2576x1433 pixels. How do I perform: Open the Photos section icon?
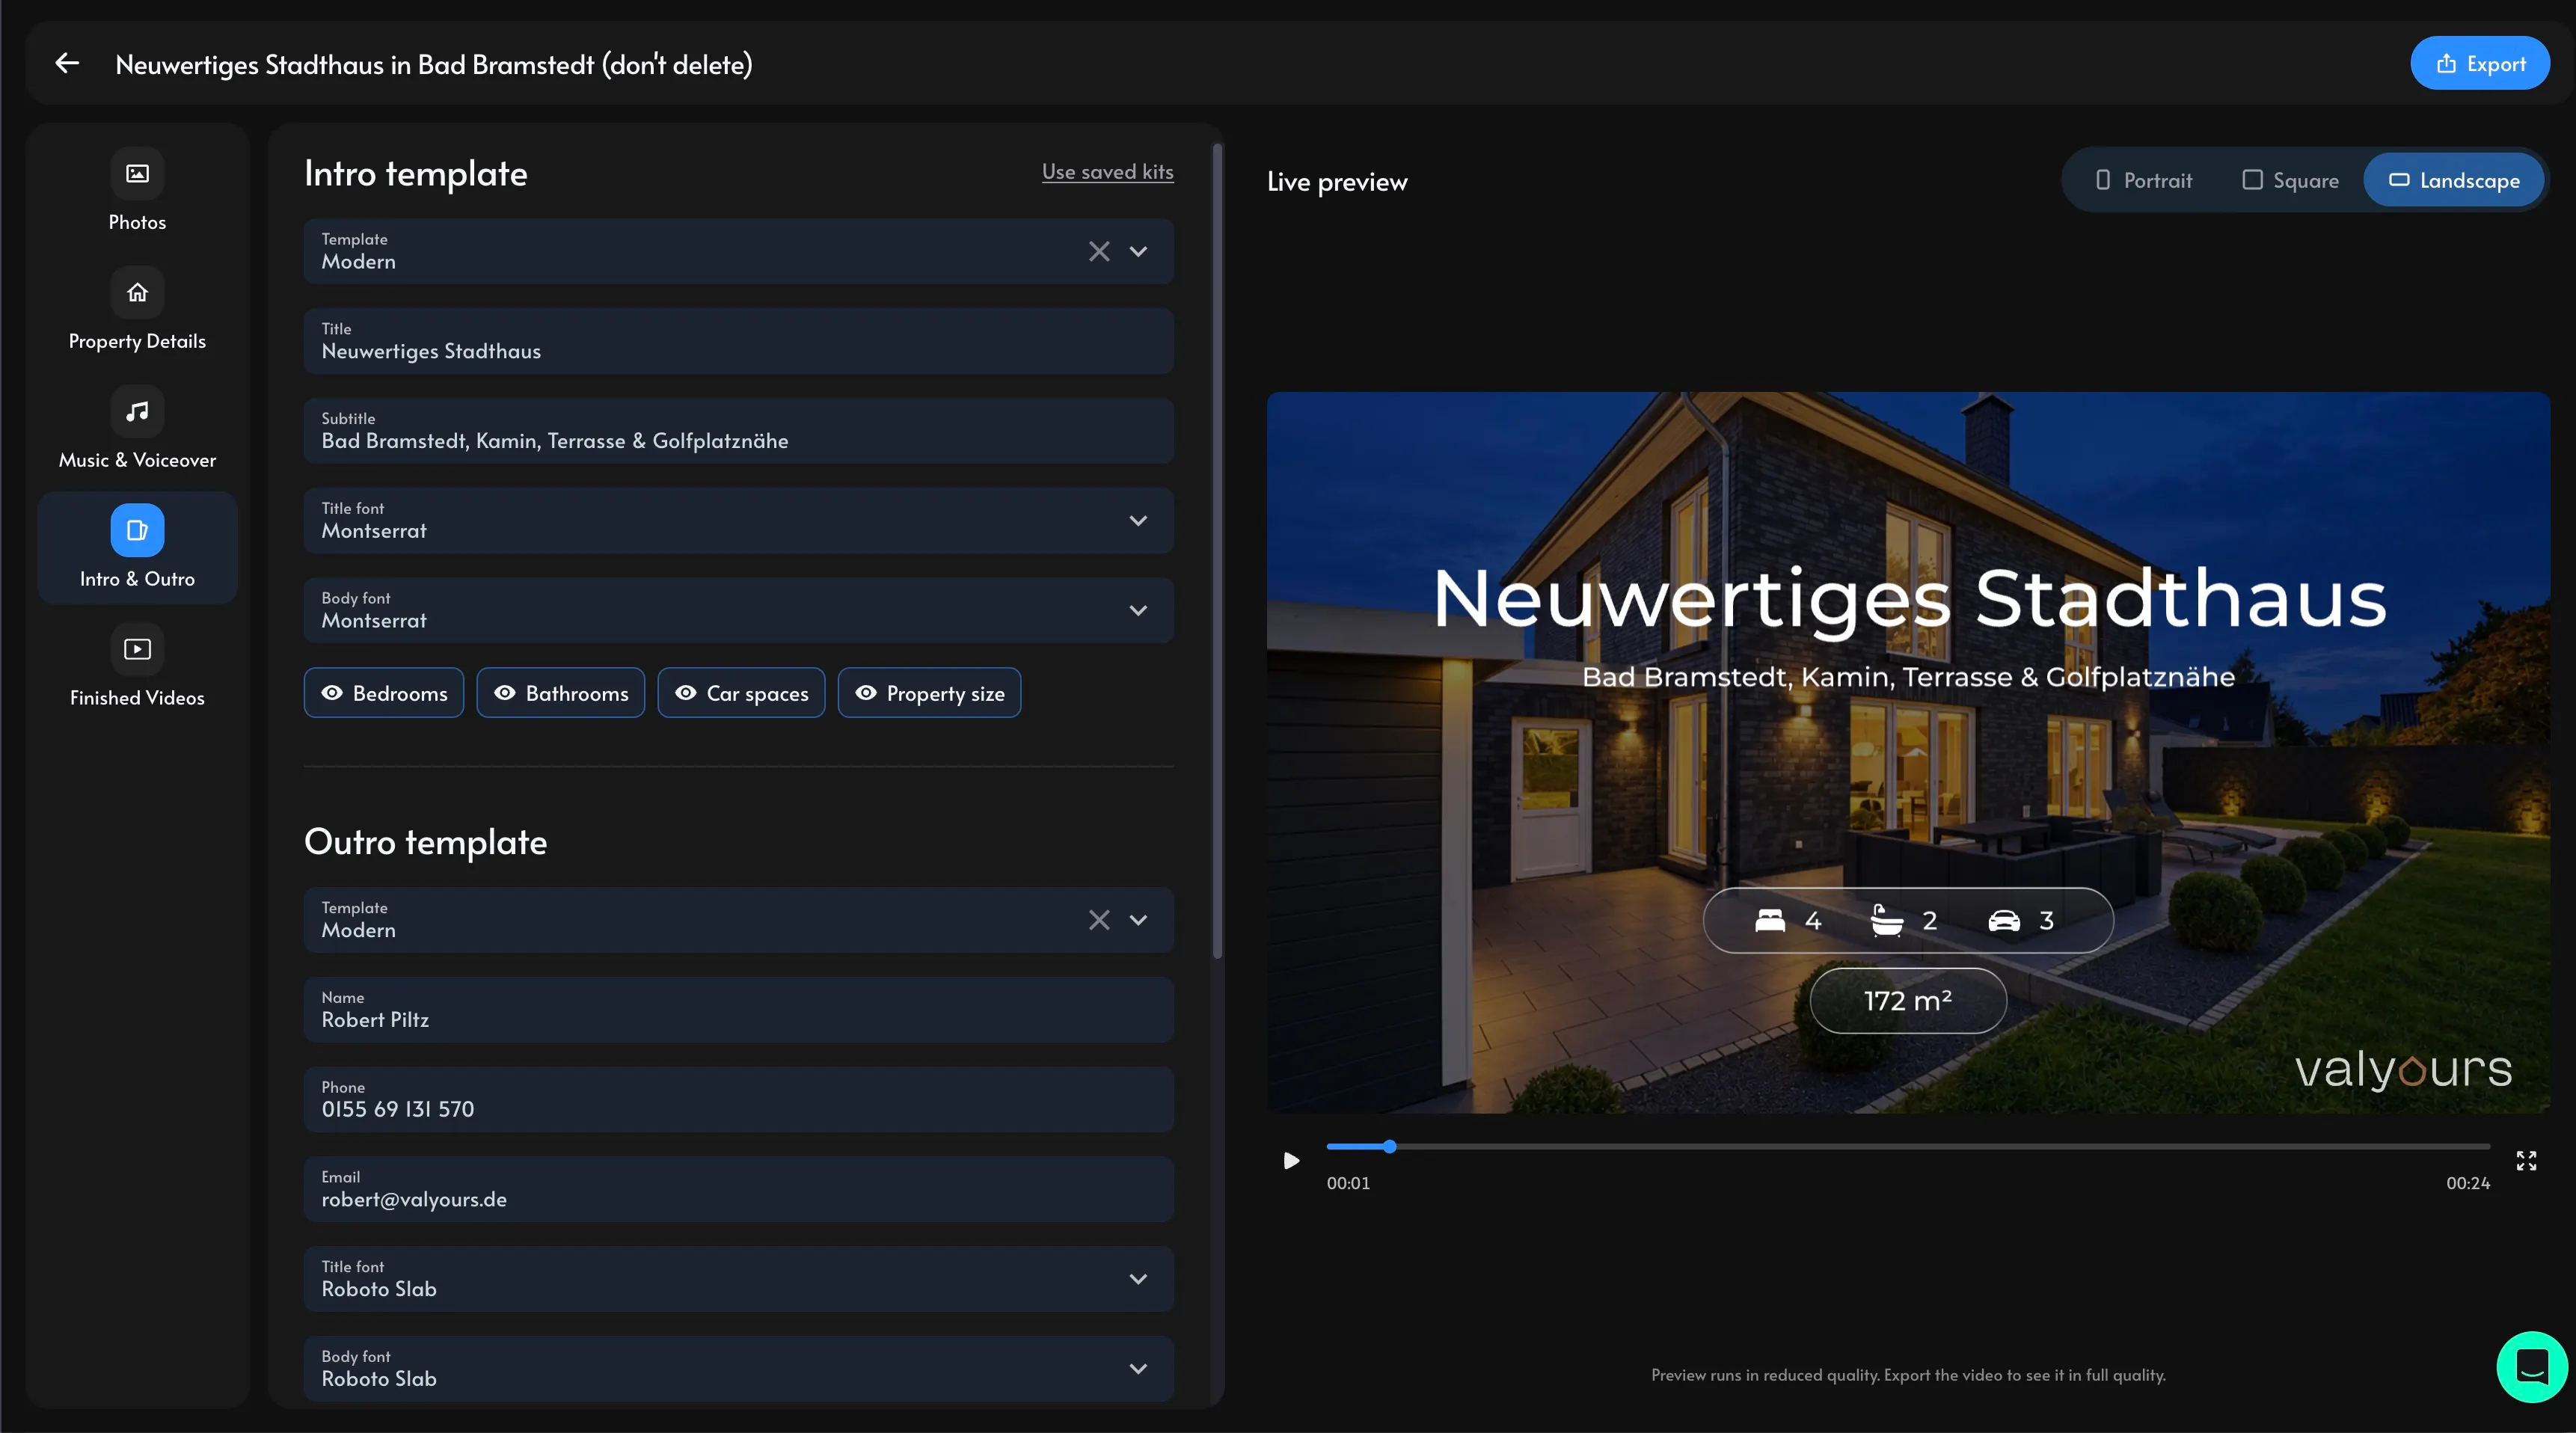pyautogui.click(x=137, y=173)
